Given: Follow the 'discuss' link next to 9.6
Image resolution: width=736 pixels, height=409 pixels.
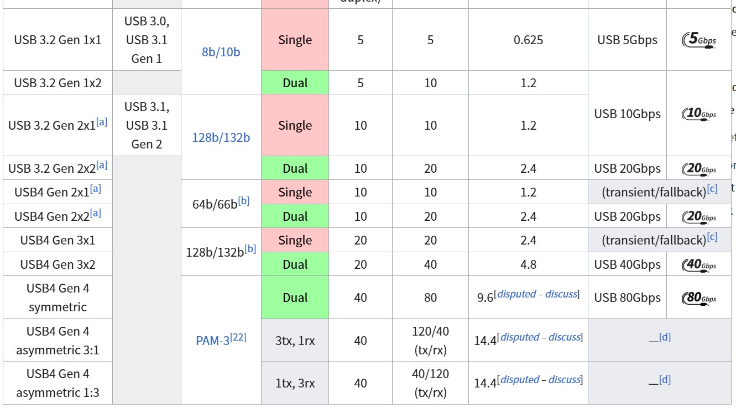Looking at the screenshot, I should tap(561, 294).
